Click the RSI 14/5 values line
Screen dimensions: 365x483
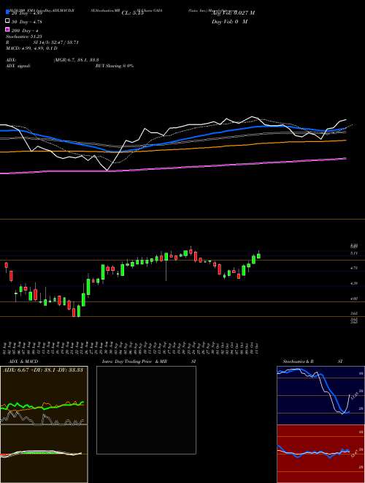coord(43,42)
